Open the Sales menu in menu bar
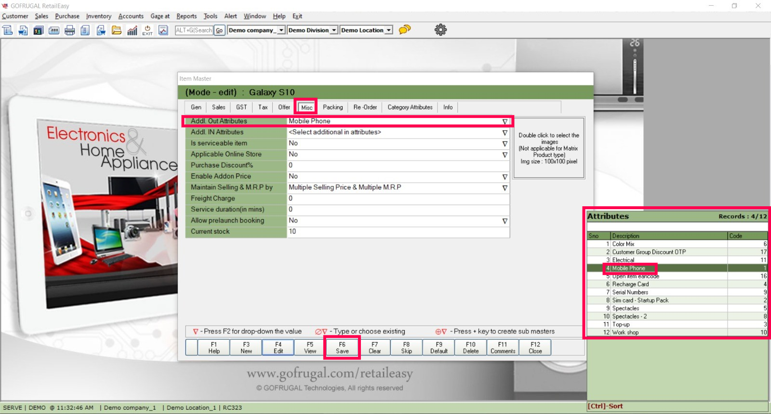 (41, 16)
